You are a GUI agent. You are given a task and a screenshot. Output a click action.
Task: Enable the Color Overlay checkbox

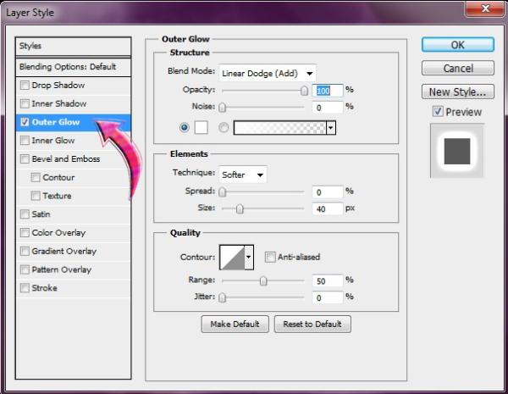pyautogui.click(x=25, y=233)
